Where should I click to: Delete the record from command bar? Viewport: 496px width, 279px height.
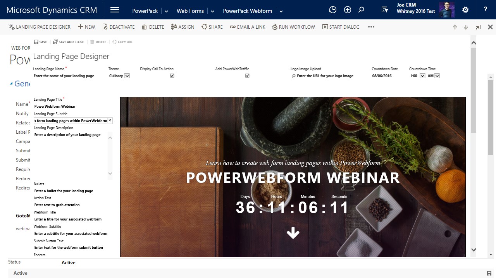click(153, 27)
